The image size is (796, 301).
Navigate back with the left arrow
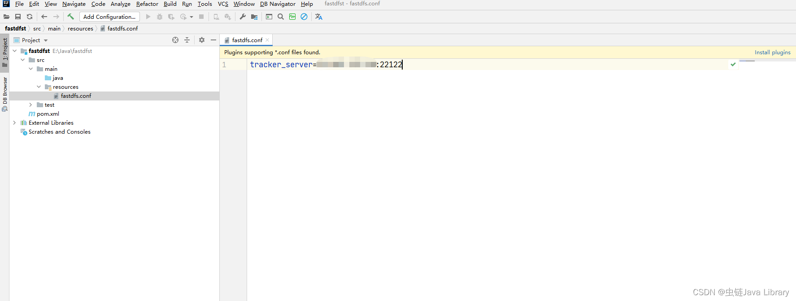pos(44,17)
